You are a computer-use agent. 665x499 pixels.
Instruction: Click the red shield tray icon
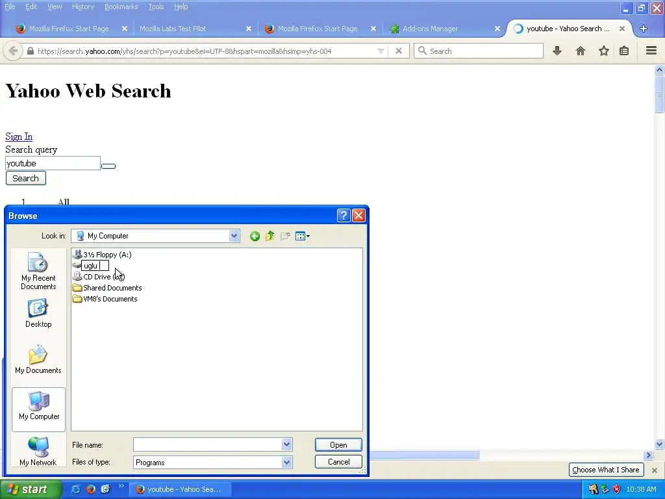617,489
